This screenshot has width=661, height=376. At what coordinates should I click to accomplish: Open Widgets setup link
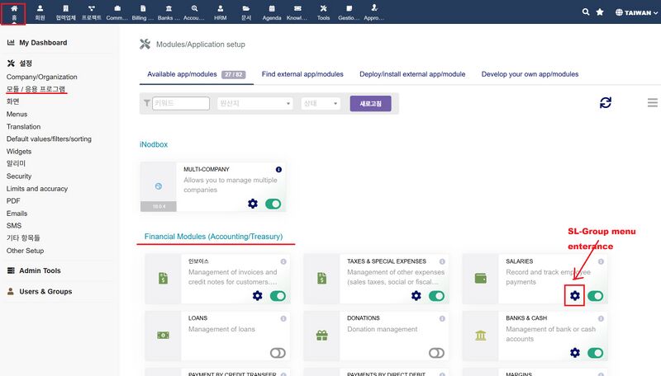(19, 152)
